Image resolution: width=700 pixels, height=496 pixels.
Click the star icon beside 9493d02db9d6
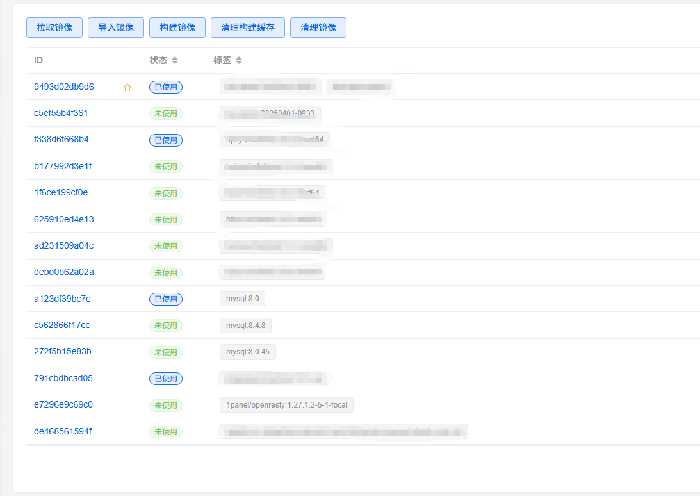[127, 87]
